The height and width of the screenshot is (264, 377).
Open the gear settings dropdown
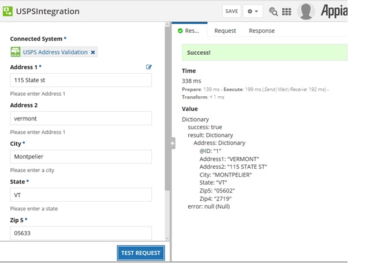[252, 12]
